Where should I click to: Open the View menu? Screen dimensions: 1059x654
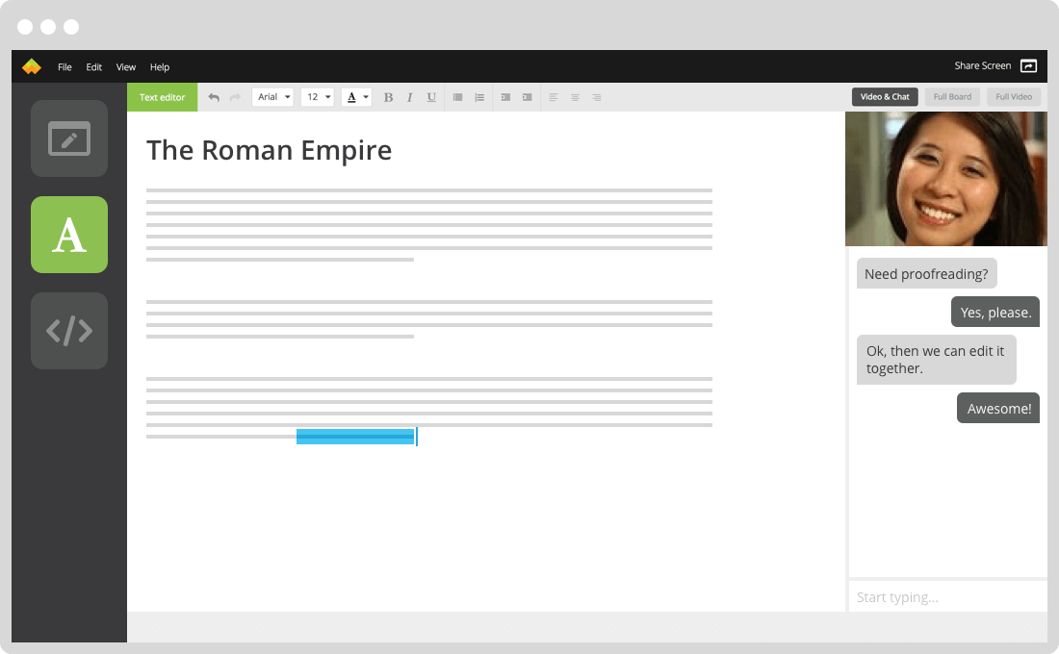point(126,67)
